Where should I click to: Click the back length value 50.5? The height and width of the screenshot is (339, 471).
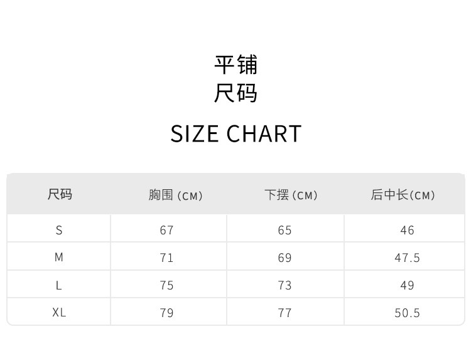pos(407,313)
